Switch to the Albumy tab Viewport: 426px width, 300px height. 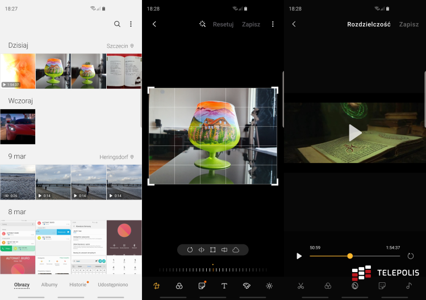click(49, 285)
